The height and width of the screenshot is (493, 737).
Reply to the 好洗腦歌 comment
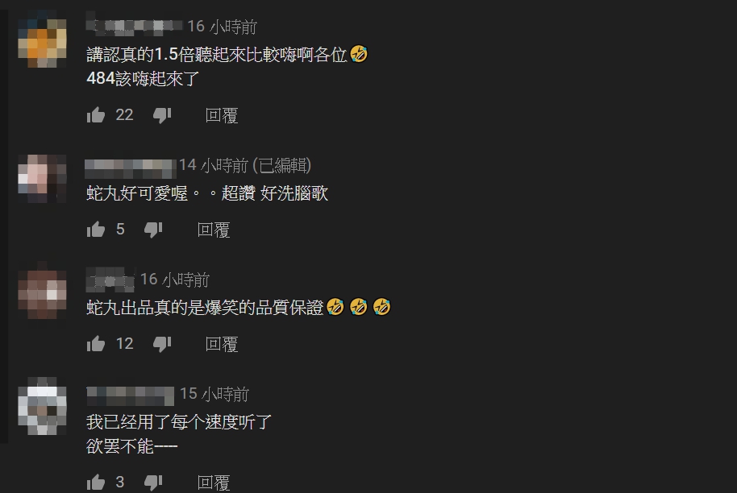(x=214, y=230)
